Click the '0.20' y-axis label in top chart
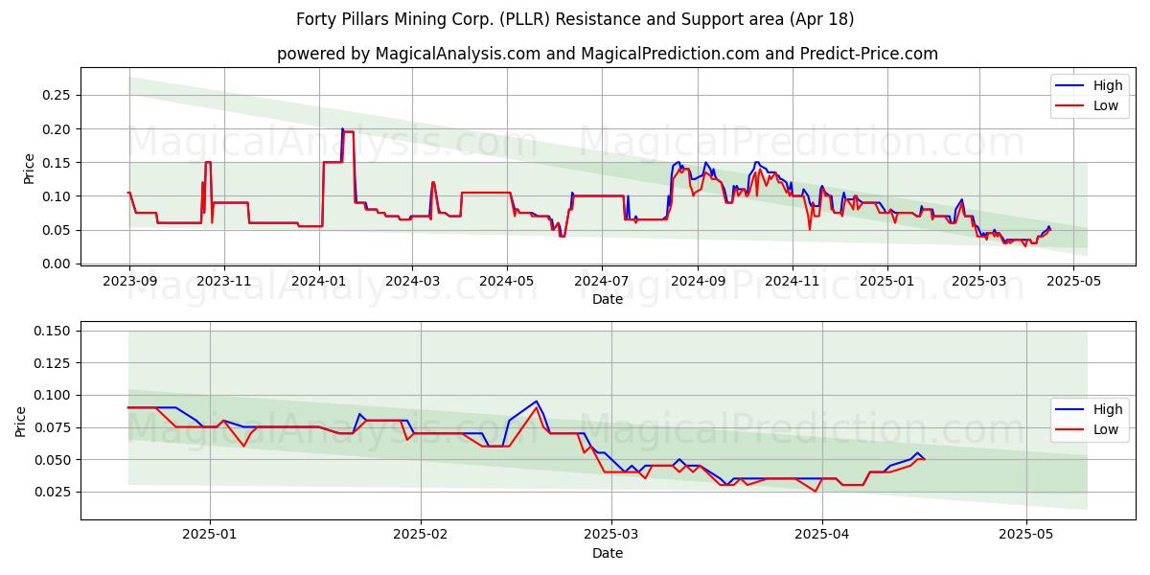This screenshot has height=575, width=1150. (x=57, y=129)
